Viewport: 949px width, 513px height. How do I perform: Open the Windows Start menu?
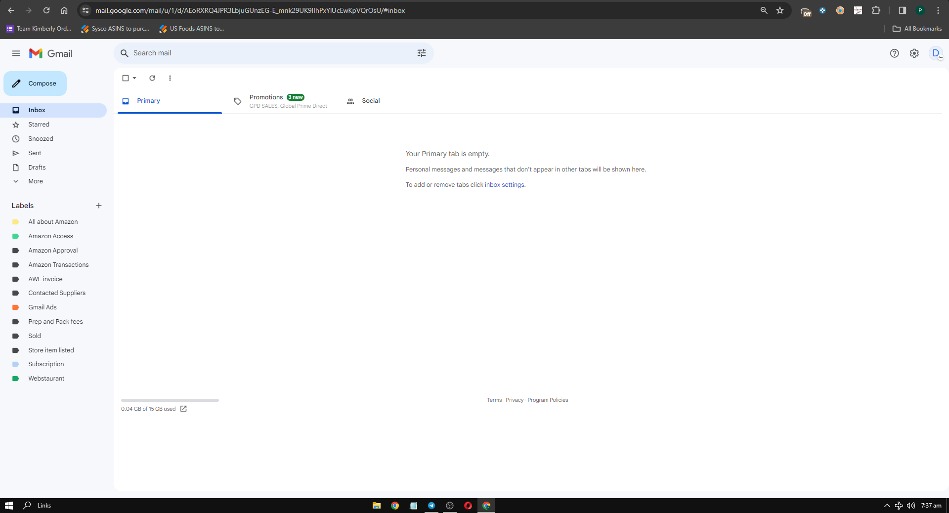click(8, 506)
